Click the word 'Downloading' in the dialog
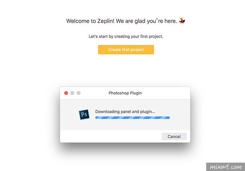Screen dimensions: 245x171 (x=107, y=112)
